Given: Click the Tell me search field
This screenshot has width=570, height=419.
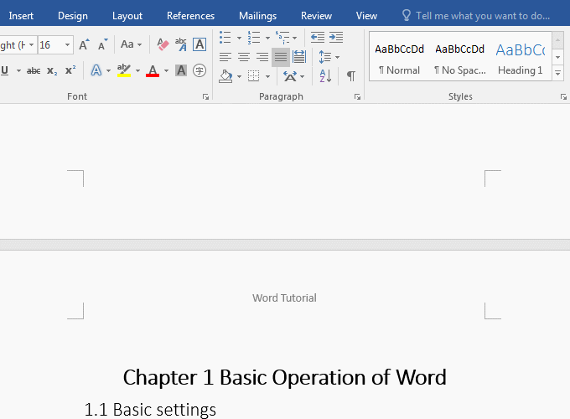Looking at the screenshot, I should tap(482, 16).
